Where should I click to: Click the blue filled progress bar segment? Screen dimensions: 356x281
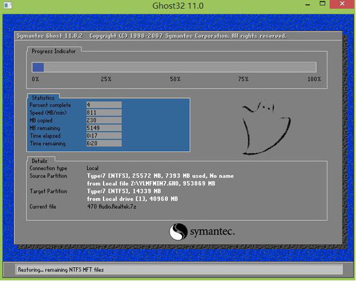click(38, 67)
